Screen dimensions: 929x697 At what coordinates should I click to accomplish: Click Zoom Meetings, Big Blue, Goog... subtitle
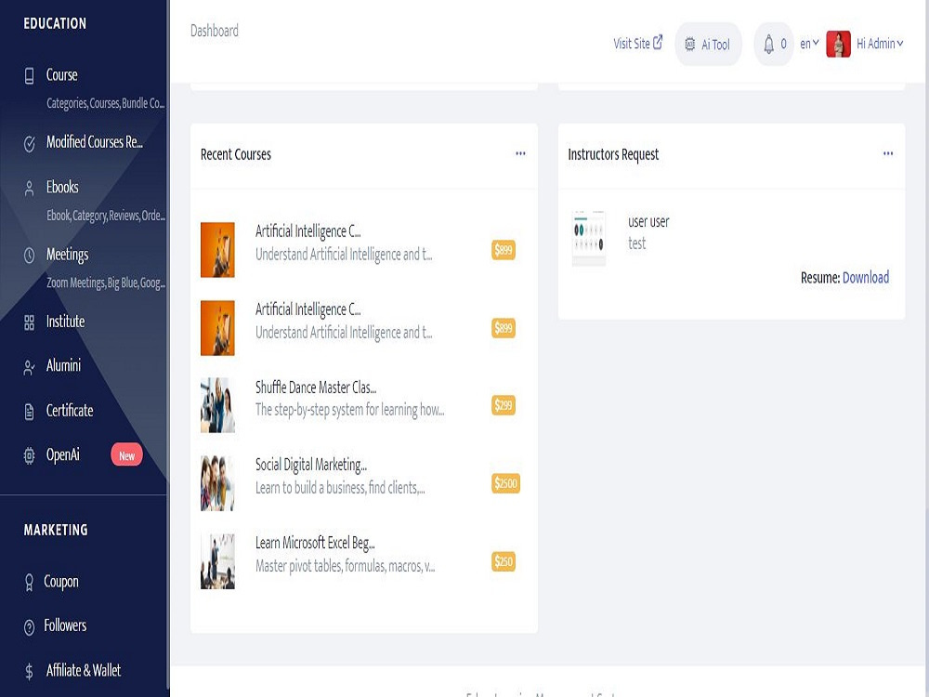(106, 283)
